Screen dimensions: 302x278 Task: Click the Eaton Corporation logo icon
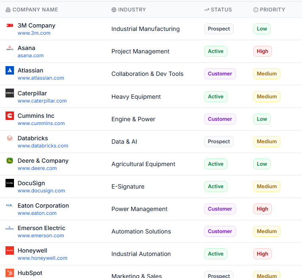tap(10, 206)
